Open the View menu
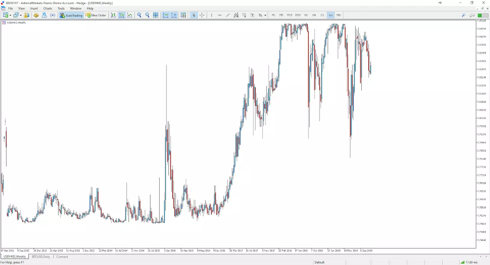Image resolution: width=490 pixels, height=265 pixels. pos(21,8)
